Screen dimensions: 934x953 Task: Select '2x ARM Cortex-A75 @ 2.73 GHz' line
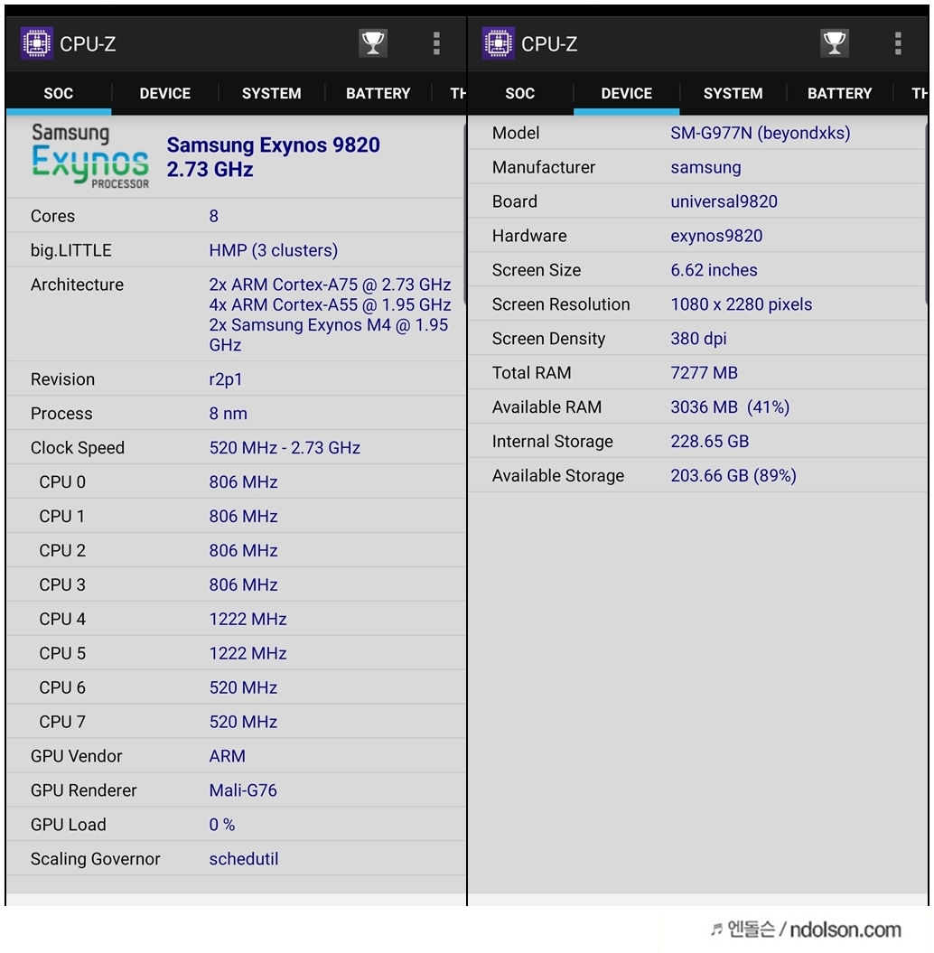[x=330, y=285]
